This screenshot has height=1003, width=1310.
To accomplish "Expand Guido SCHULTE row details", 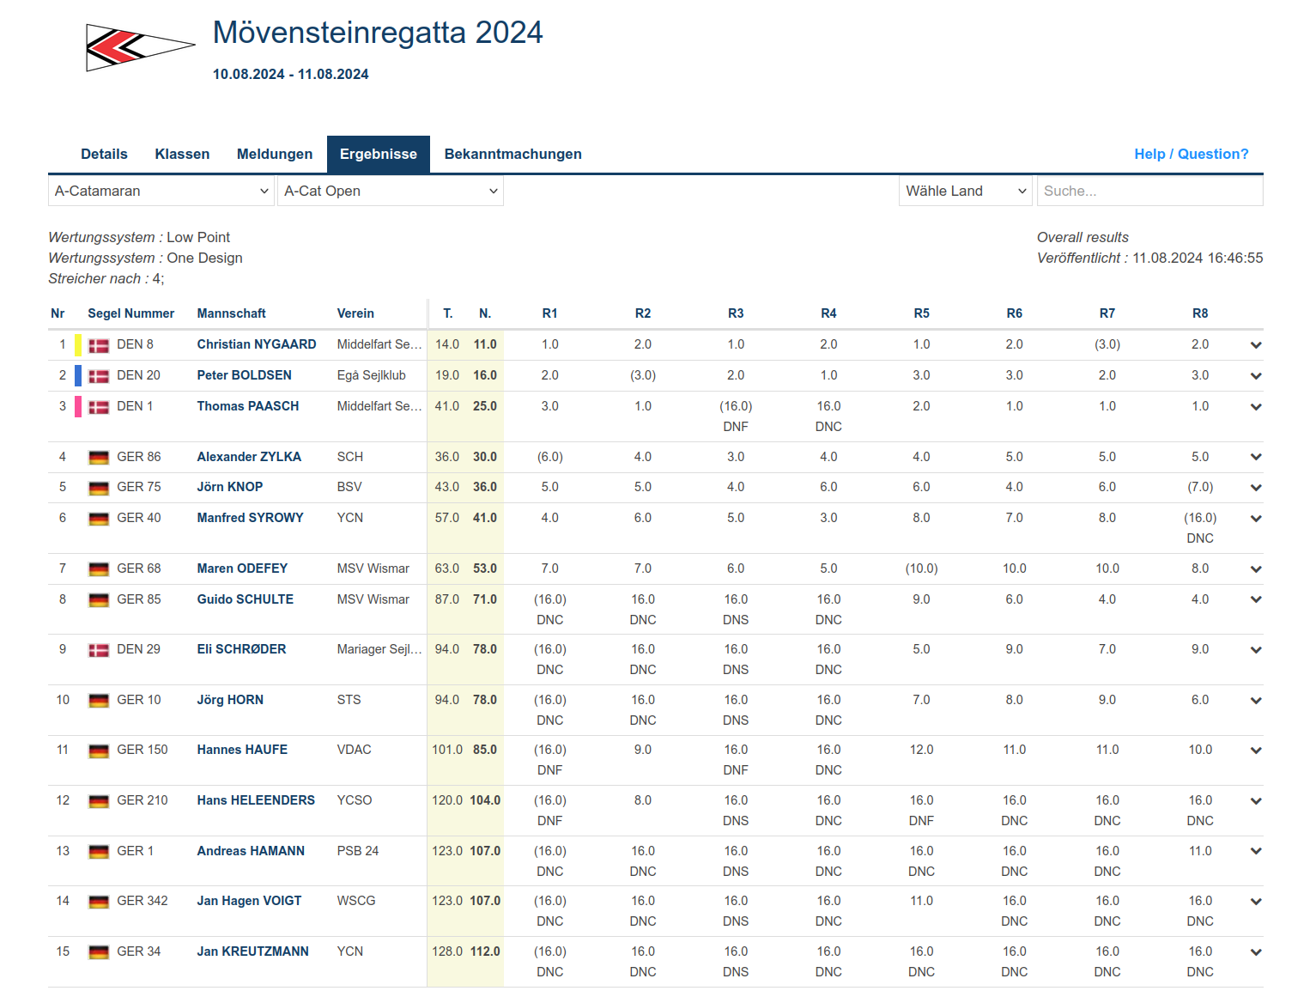I will click(1256, 599).
